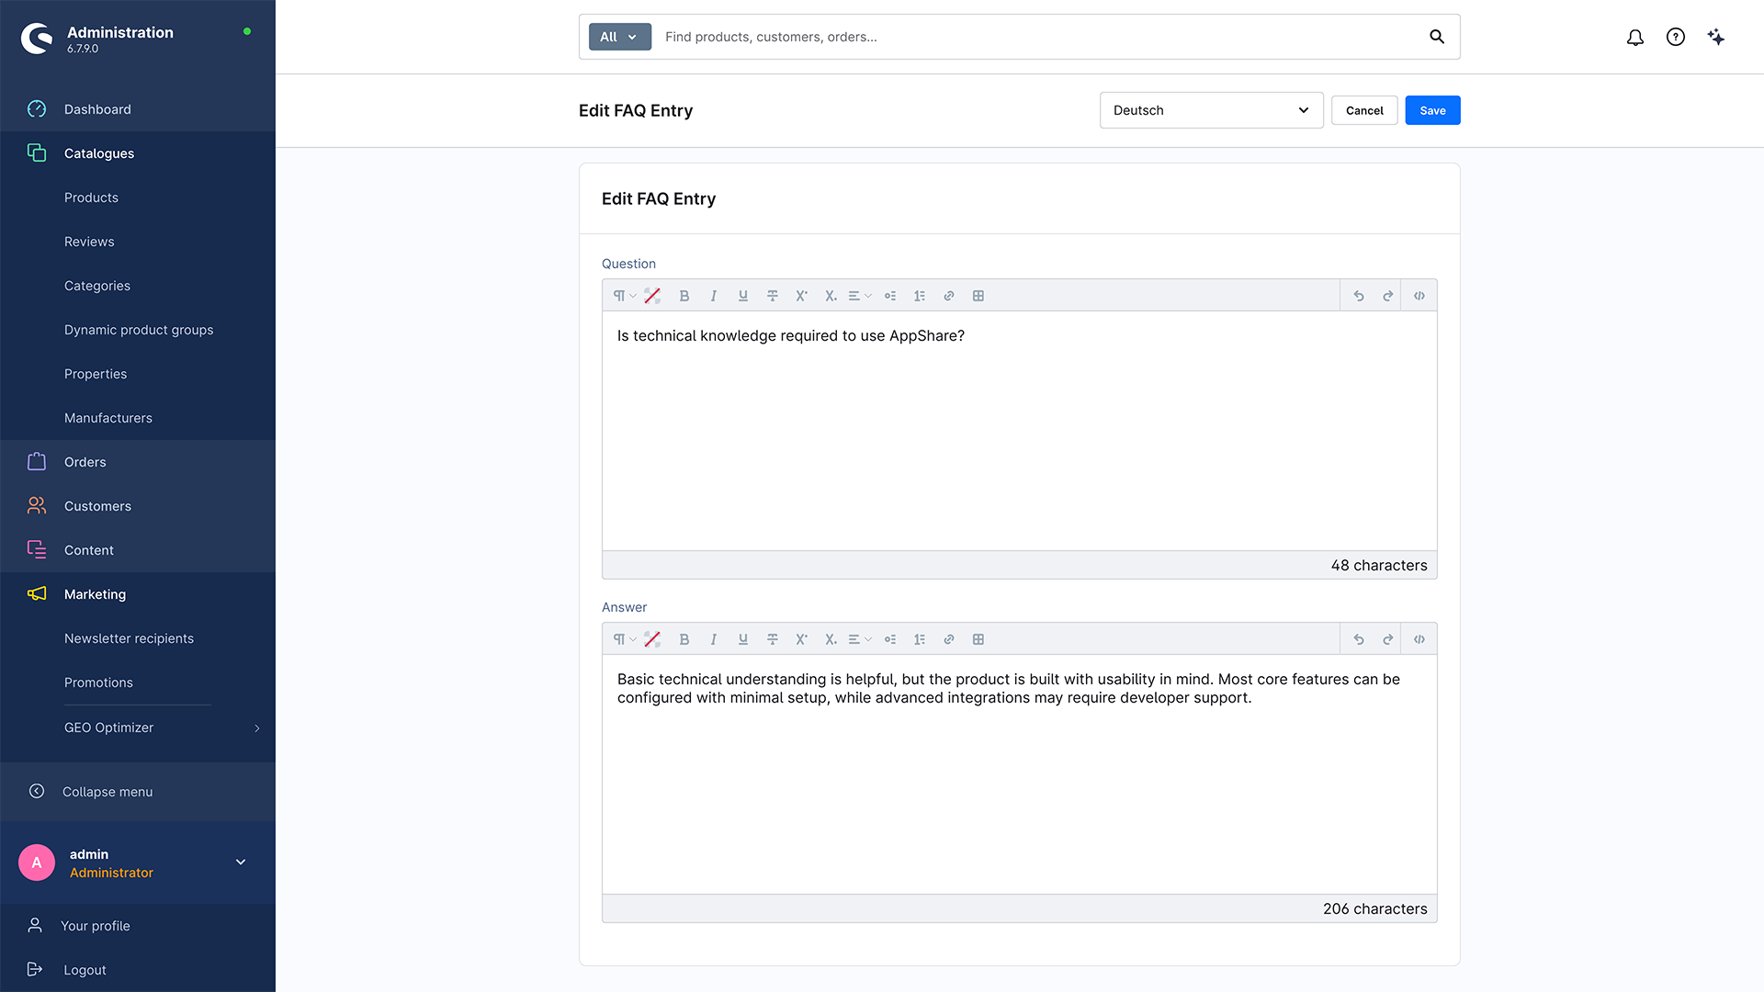
Task: Toggle underline in the Question editor toolbar
Action: [x=742, y=296]
